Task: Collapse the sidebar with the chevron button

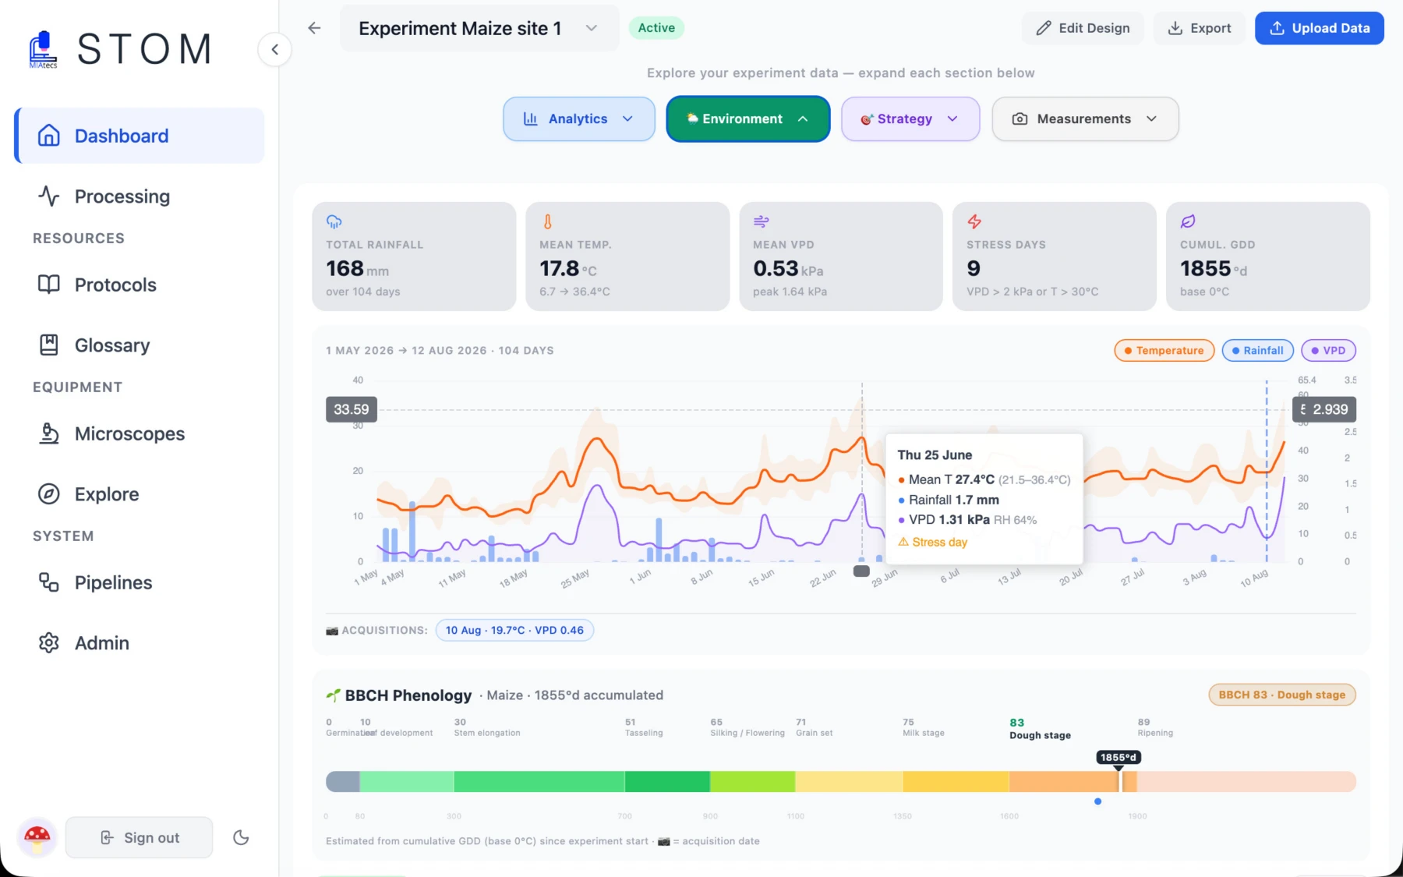Action: pos(274,50)
